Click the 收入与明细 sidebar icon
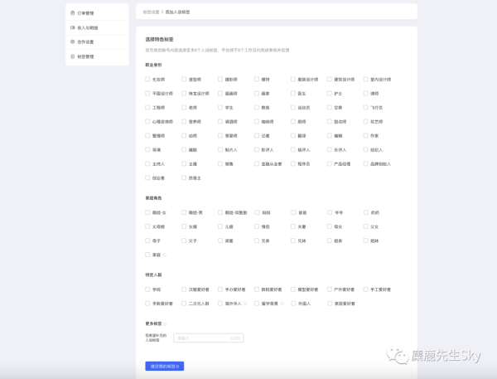This screenshot has height=379, width=497. tap(73, 27)
